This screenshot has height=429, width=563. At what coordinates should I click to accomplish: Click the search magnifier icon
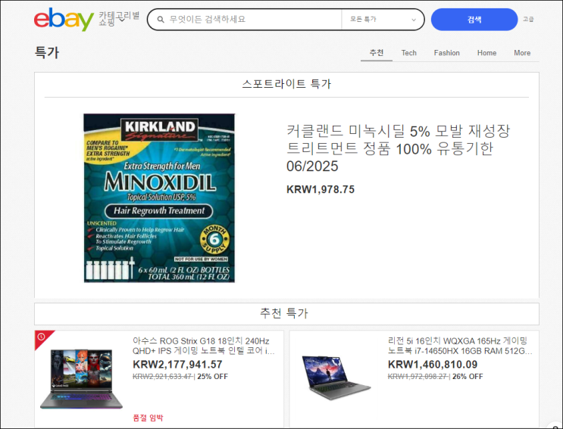[161, 20]
